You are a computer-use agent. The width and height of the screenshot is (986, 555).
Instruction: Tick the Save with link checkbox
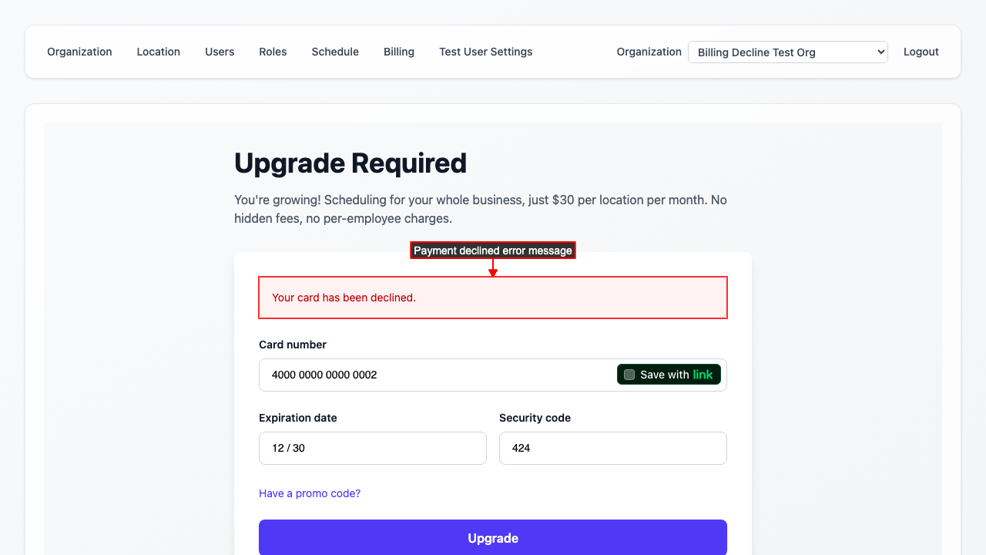[x=629, y=375]
